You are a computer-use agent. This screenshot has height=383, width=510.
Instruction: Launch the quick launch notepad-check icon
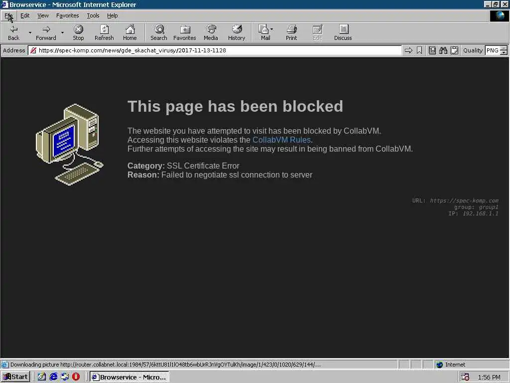(42, 377)
